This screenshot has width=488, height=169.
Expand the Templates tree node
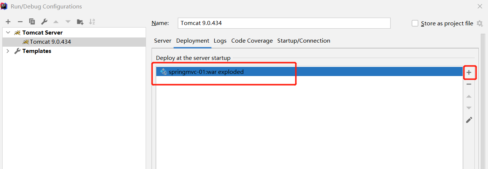click(8, 51)
